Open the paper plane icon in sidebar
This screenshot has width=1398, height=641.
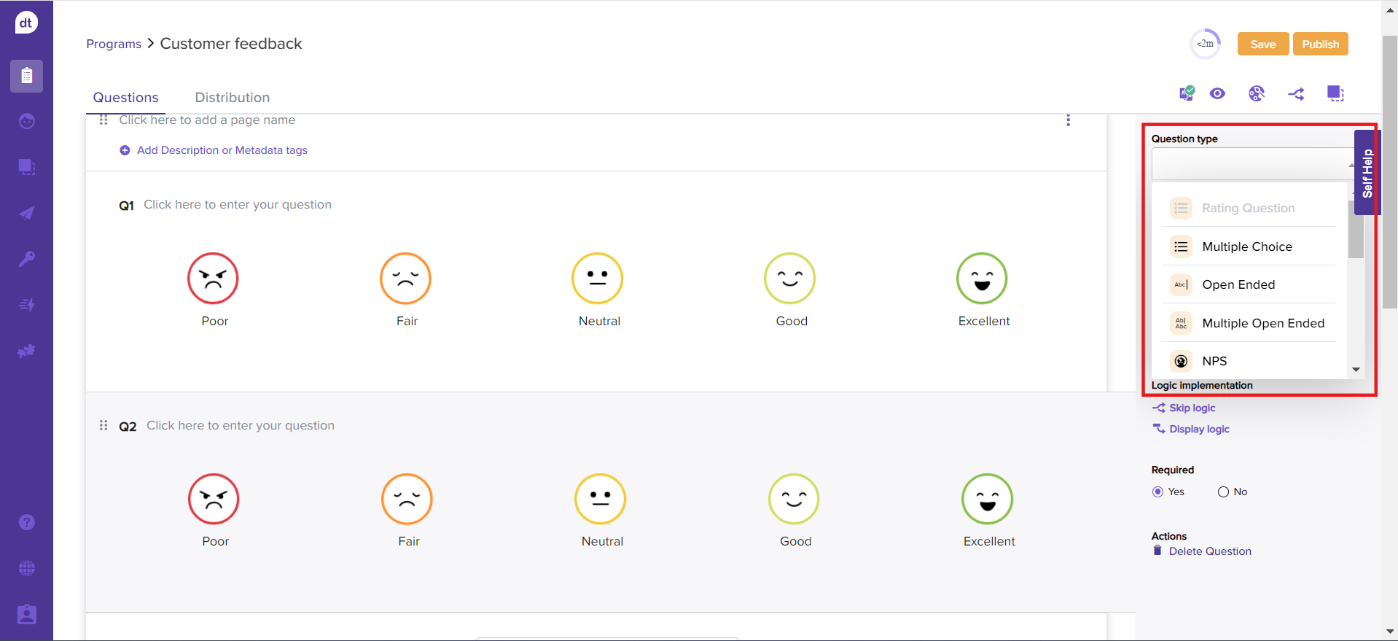27,213
